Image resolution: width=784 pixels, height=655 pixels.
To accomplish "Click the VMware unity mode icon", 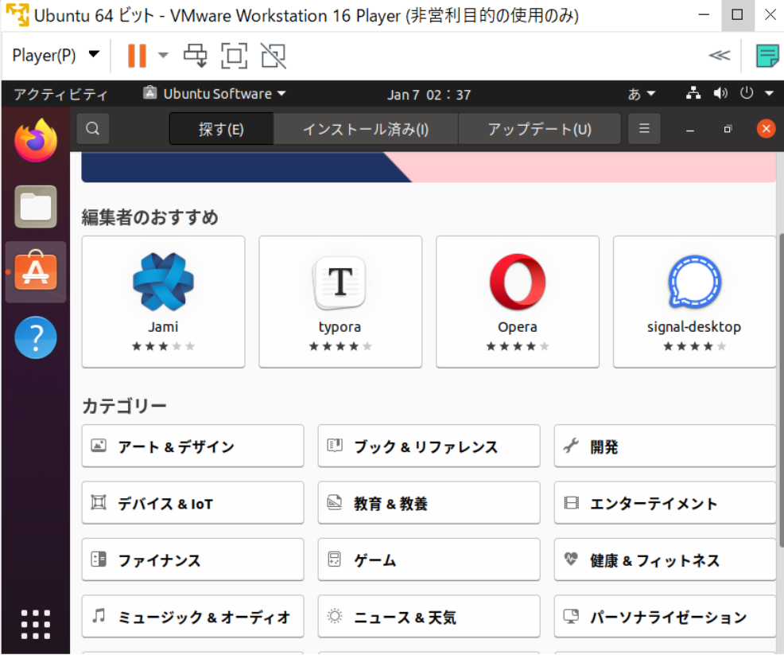I will pyautogui.click(x=273, y=56).
